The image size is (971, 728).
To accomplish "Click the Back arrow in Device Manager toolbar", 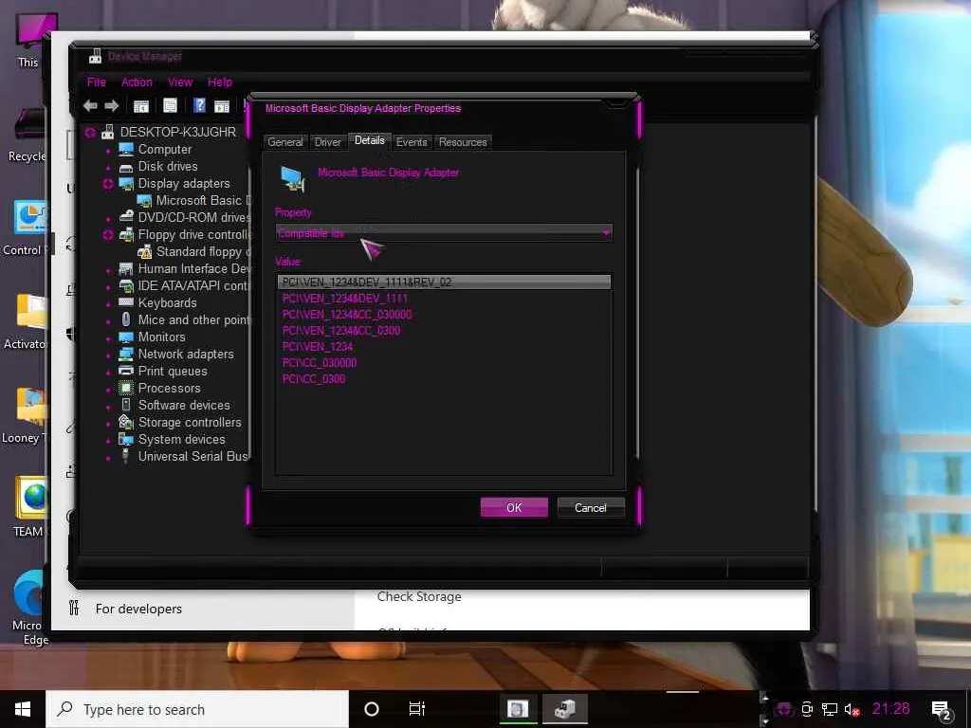I will pos(90,106).
